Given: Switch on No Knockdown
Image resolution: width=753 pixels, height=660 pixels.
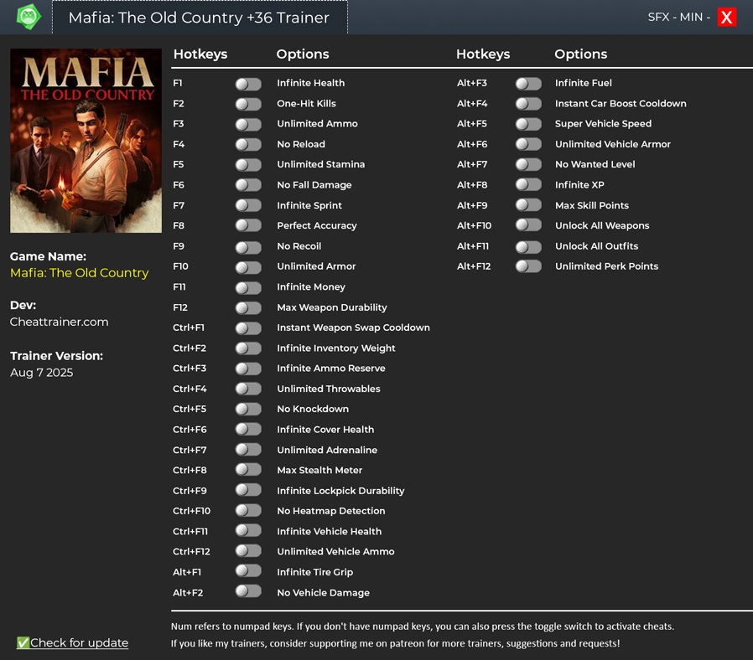Looking at the screenshot, I should click(x=248, y=409).
